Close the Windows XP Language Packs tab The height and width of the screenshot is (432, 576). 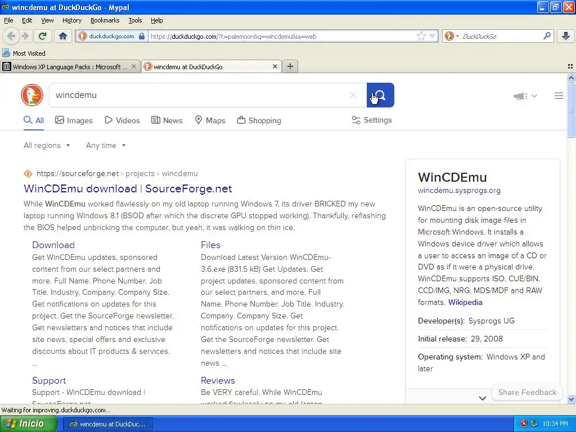coord(134,66)
